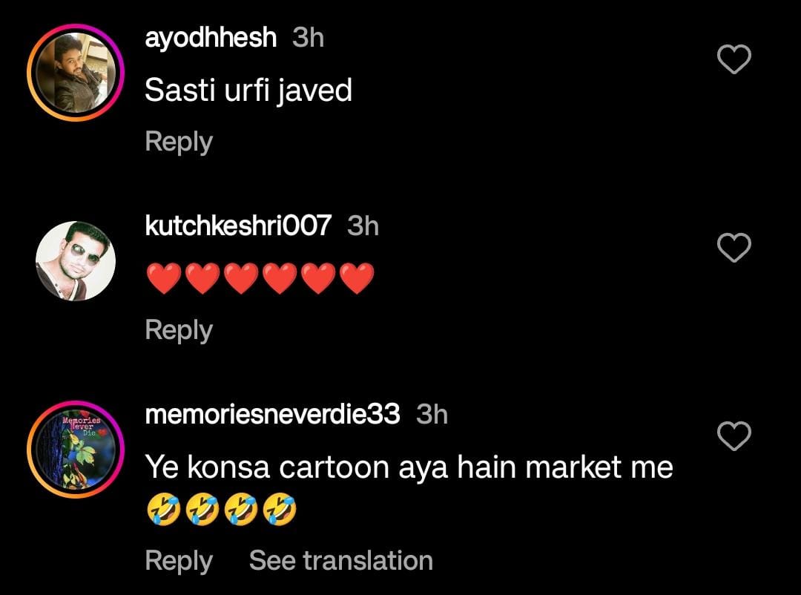The width and height of the screenshot is (801, 595).
Task: Expand replies under ayodhhesh's comment
Action: [178, 142]
